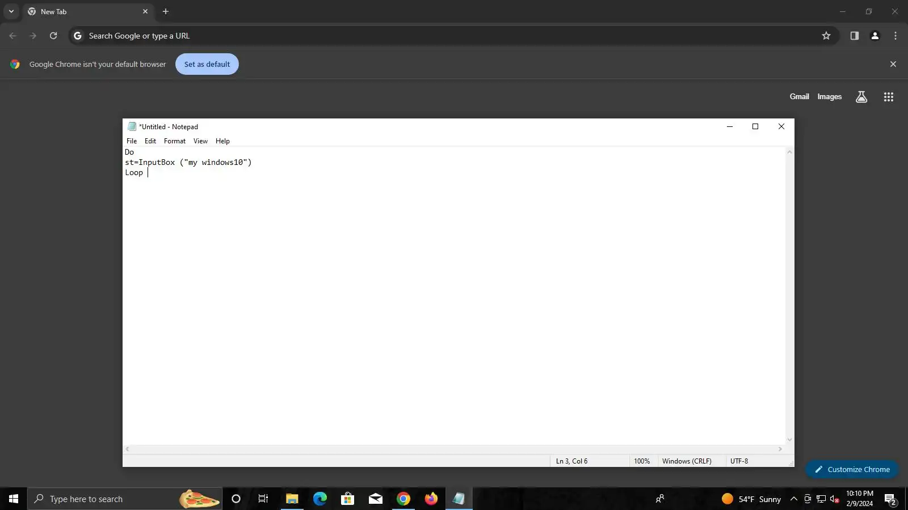The height and width of the screenshot is (510, 908).
Task: Click Chrome back navigation arrow
Action: [13, 36]
